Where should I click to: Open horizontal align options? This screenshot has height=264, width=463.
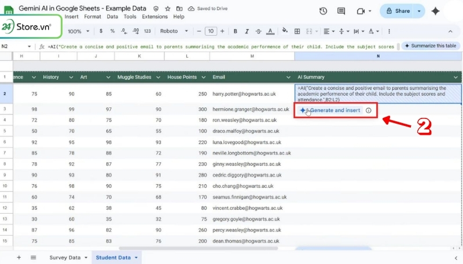tap(329, 31)
